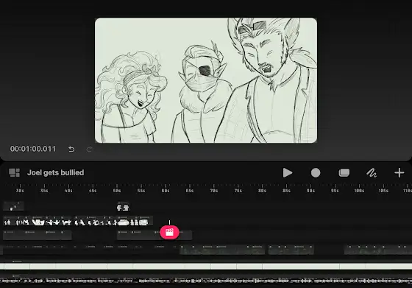This screenshot has width=412, height=288.
Task: Tap the sketch preview canvas
Action: pyautogui.click(x=206, y=80)
